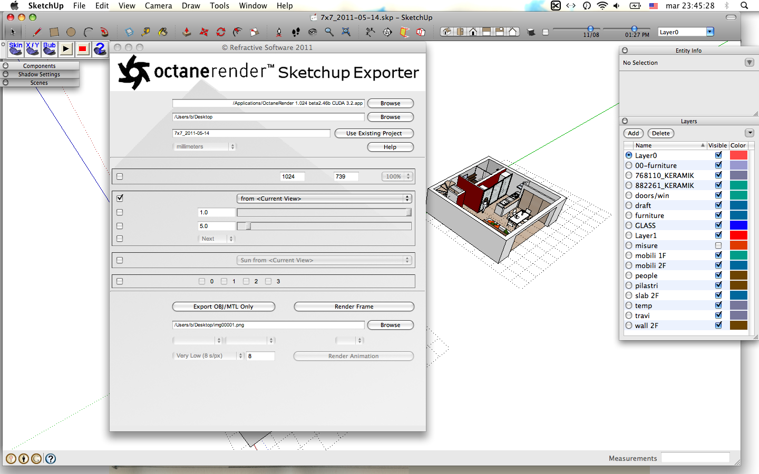Select the Zoom magnifier tool
This screenshot has height=474, width=759.
click(329, 32)
